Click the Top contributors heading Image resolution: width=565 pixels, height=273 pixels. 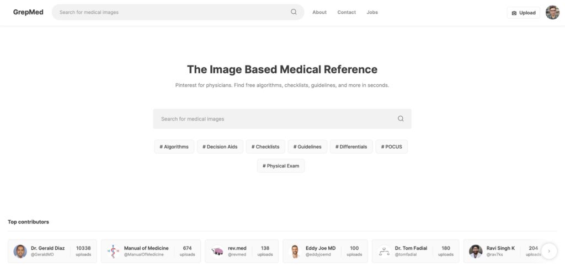point(29,222)
